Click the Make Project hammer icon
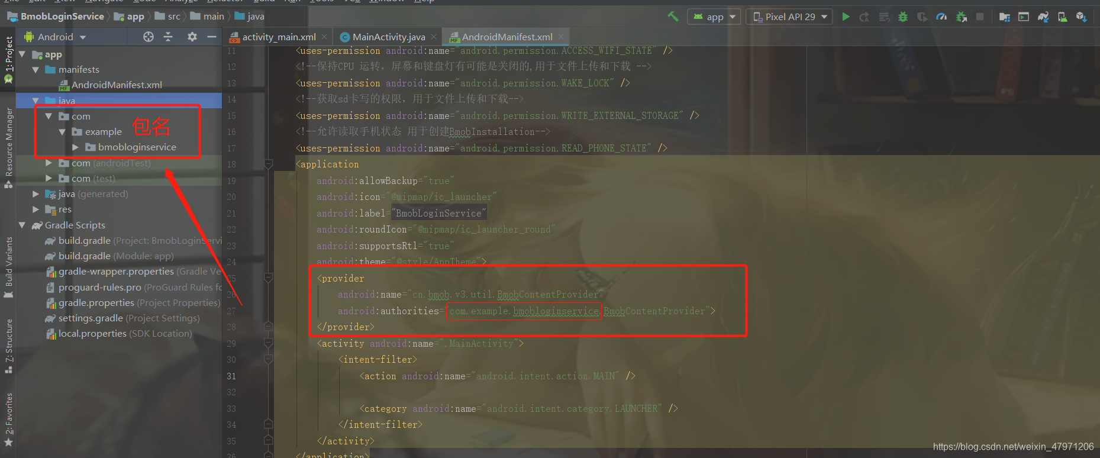The image size is (1100, 458). click(x=673, y=17)
